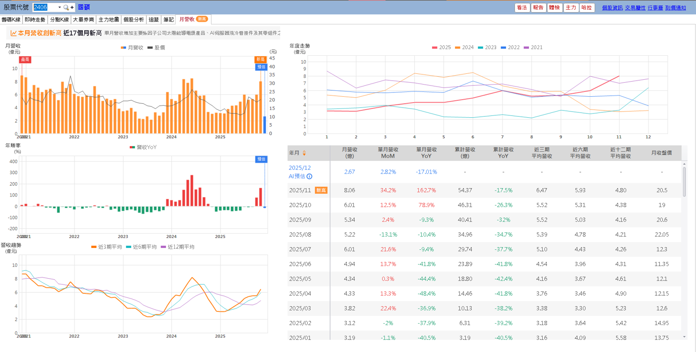
Task: Select the 月營收 tab
Action: (193, 20)
